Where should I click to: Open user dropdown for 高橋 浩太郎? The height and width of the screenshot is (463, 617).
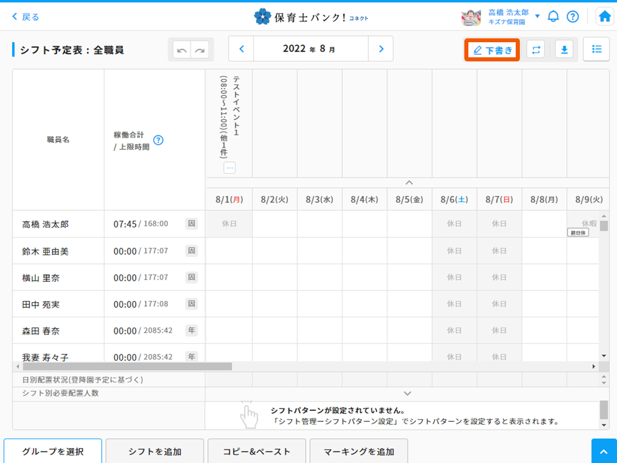click(537, 16)
